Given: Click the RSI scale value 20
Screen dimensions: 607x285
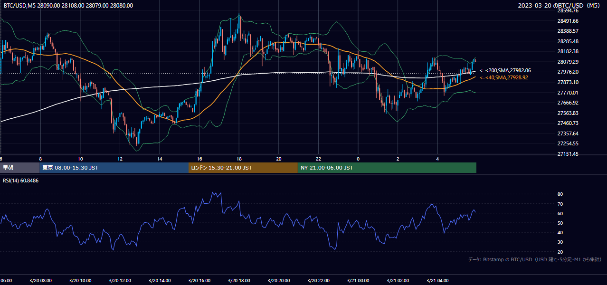Looking at the screenshot, I should pos(560,252).
